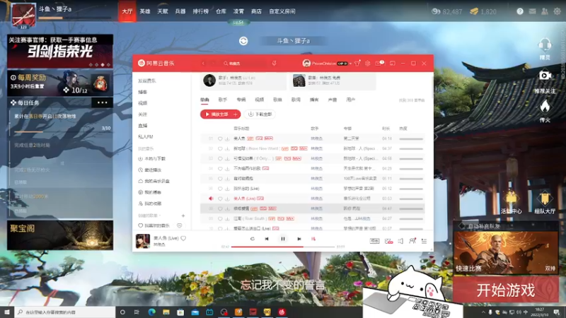Open the 商店 game menu
The image size is (566, 318).
click(256, 11)
